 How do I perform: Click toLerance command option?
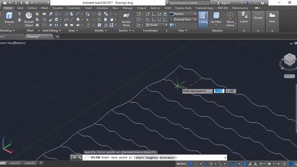(167, 158)
